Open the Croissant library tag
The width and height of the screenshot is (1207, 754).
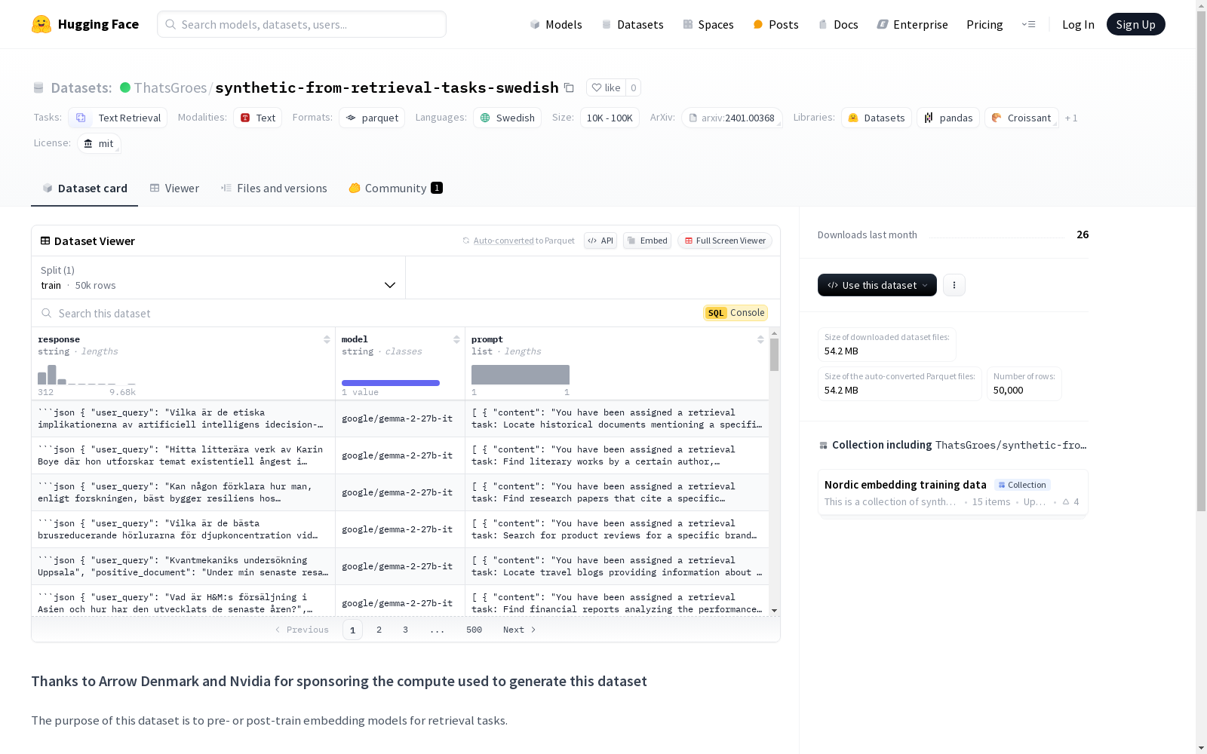point(1021,118)
